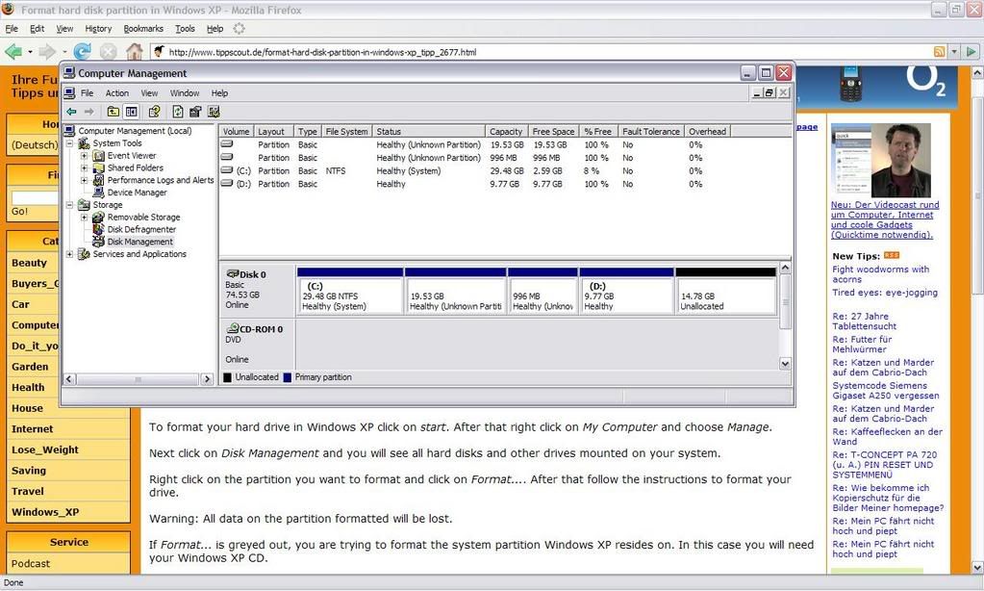Open Firefox's Tools menu
The image size is (984, 591).
click(185, 28)
